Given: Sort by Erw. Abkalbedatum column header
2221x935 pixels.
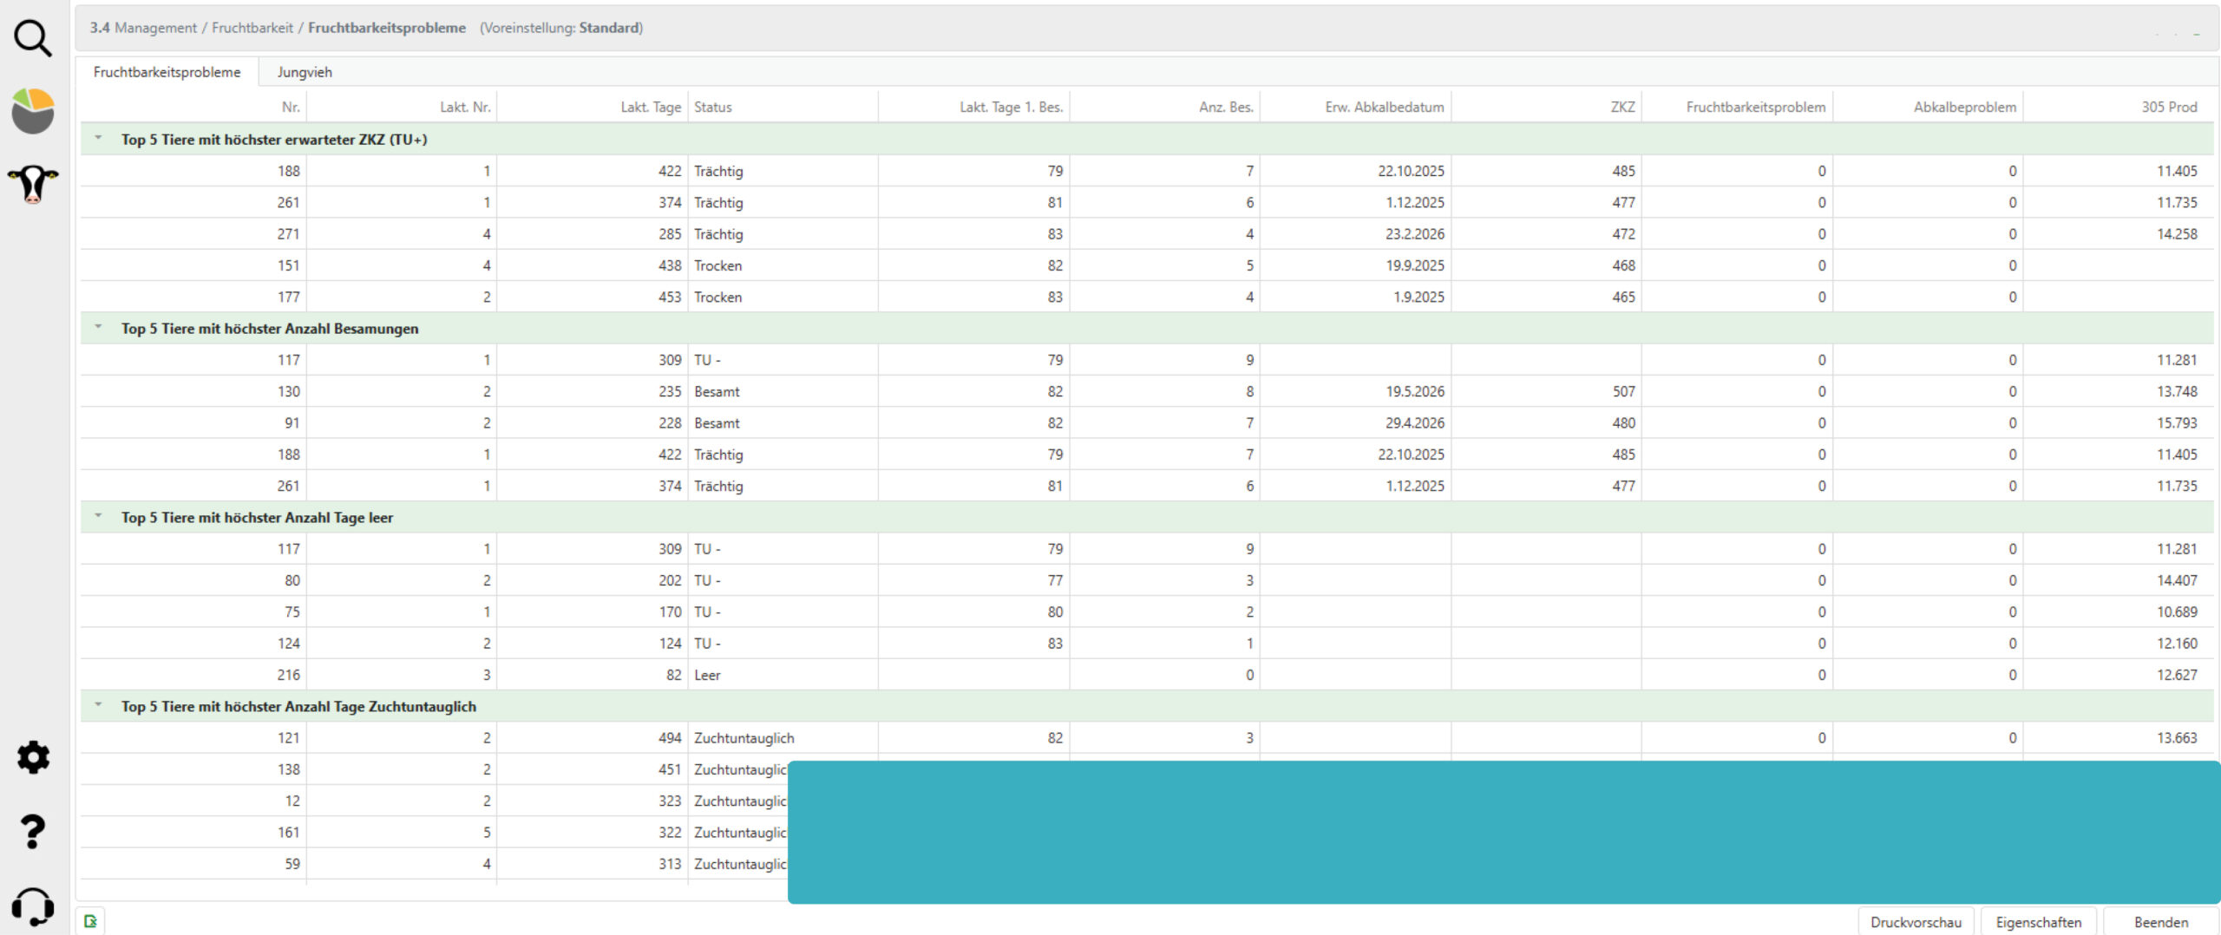Looking at the screenshot, I should (x=1384, y=108).
